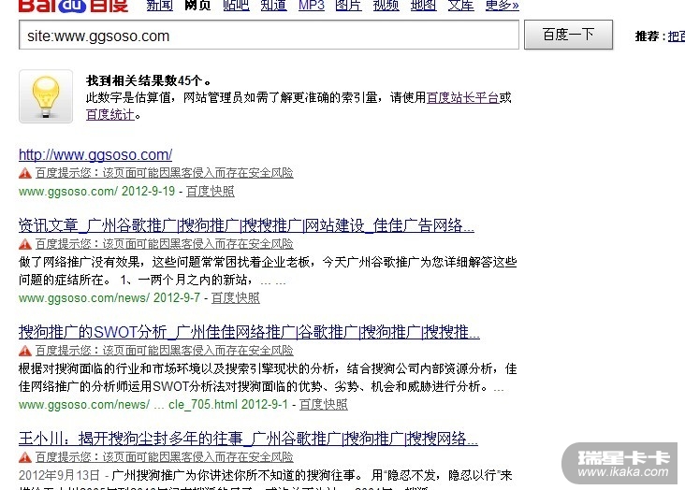Open 百度快照 for the 2012-9-19 result
The height and width of the screenshot is (490, 685).
click(x=211, y=192)
